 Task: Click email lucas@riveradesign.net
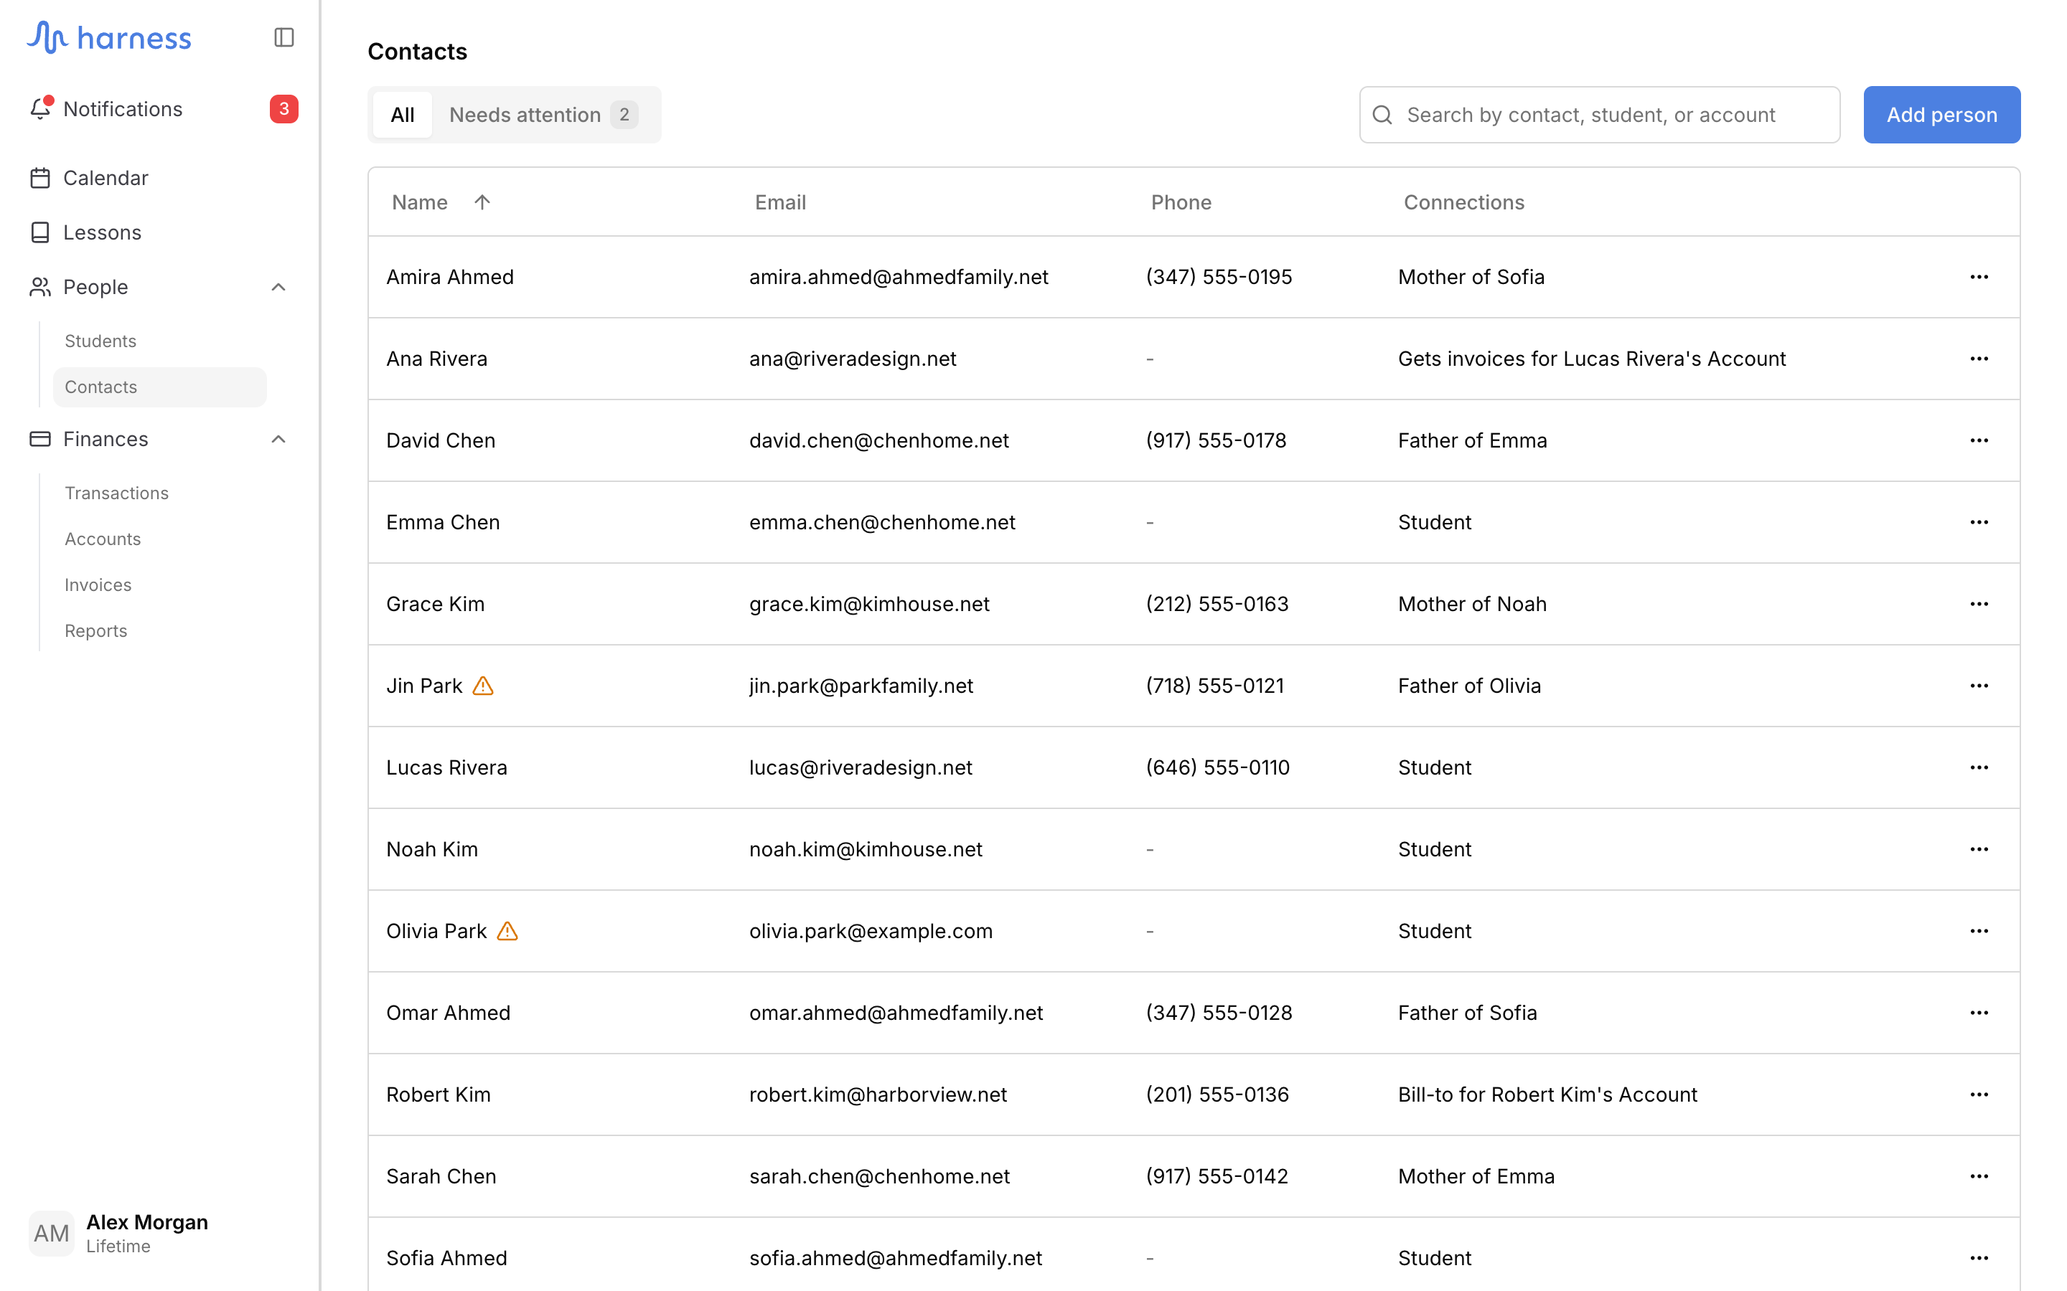coord(861,767)
